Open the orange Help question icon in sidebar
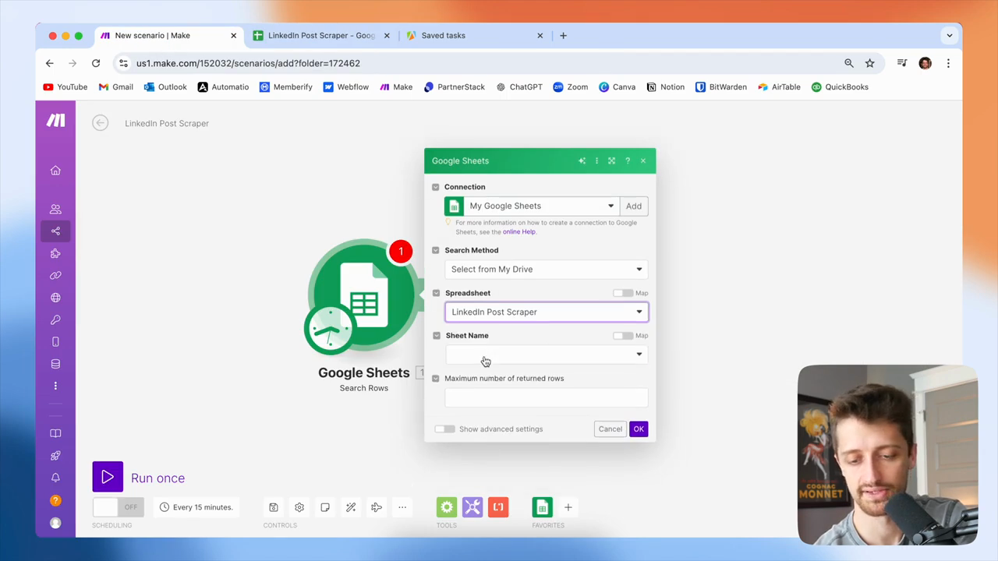 [x=55, y=500]
